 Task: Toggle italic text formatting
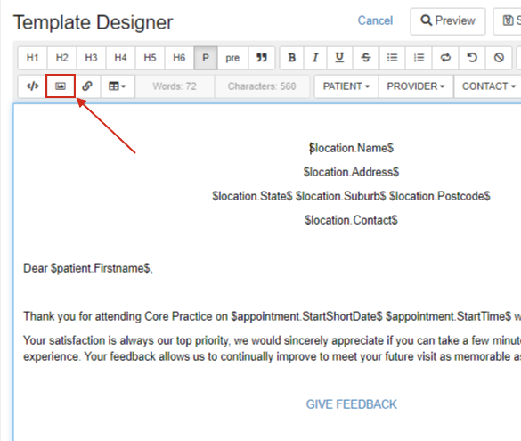pos(315,58)
